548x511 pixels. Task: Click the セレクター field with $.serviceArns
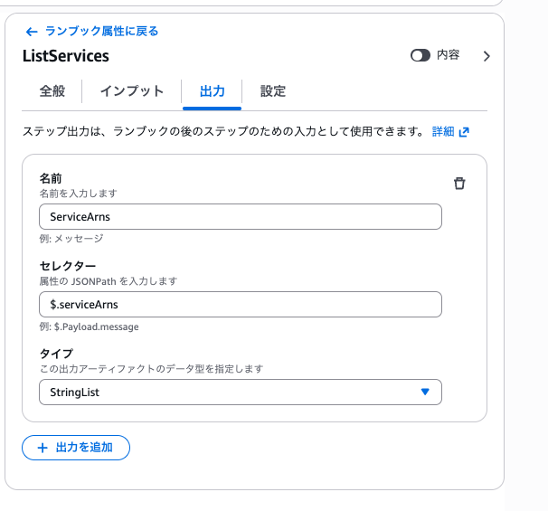click(x=240, y=305)
